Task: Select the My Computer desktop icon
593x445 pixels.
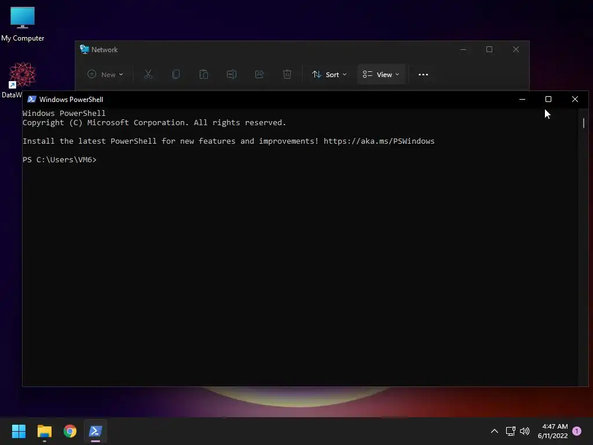Action: click(x=23, y=24)
